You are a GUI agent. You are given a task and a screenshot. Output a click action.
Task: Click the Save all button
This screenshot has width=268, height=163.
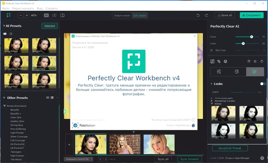[x=225, y=15]
